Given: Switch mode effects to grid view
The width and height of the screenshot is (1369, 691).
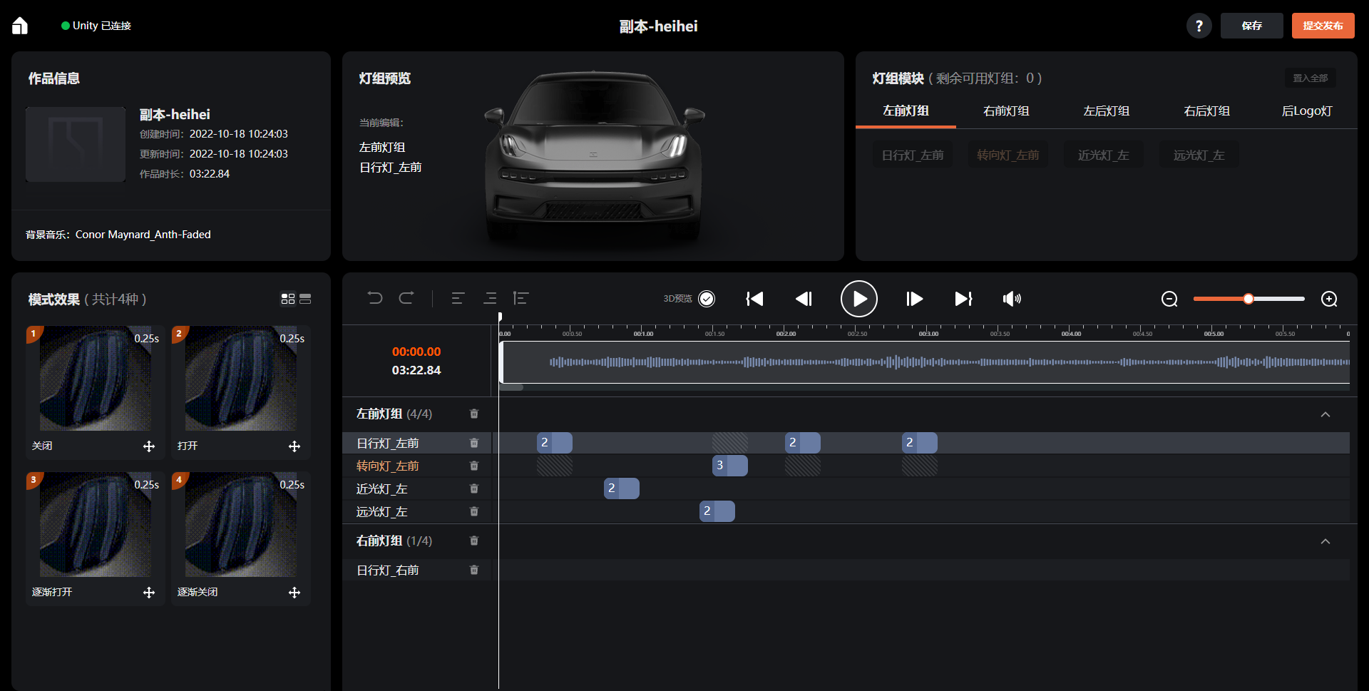Looking at the screenshot, I should tap(288, 299).
